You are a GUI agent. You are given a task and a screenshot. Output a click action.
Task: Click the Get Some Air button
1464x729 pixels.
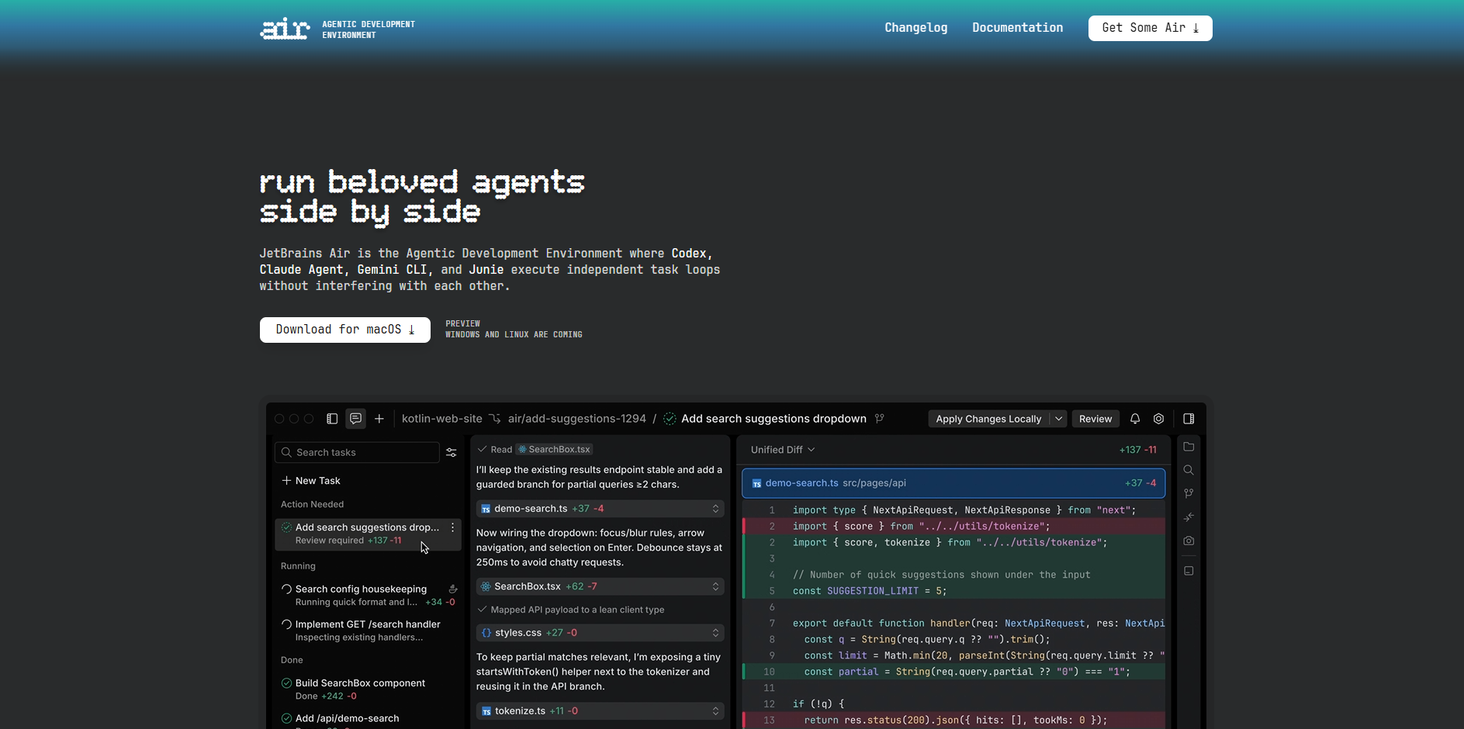pos(1150,28)
